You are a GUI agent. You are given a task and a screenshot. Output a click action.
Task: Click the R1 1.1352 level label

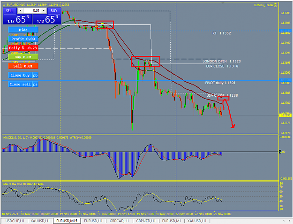(x=222, y=33)
